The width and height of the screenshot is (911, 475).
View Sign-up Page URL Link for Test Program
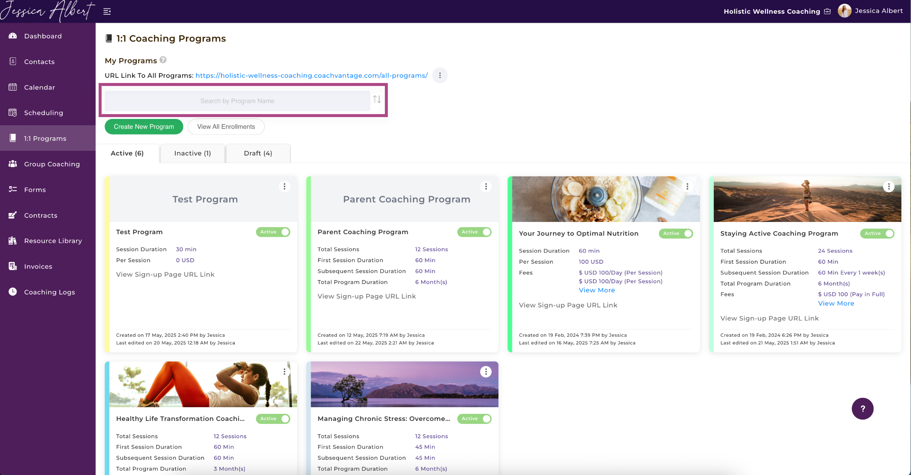(165, 274)
